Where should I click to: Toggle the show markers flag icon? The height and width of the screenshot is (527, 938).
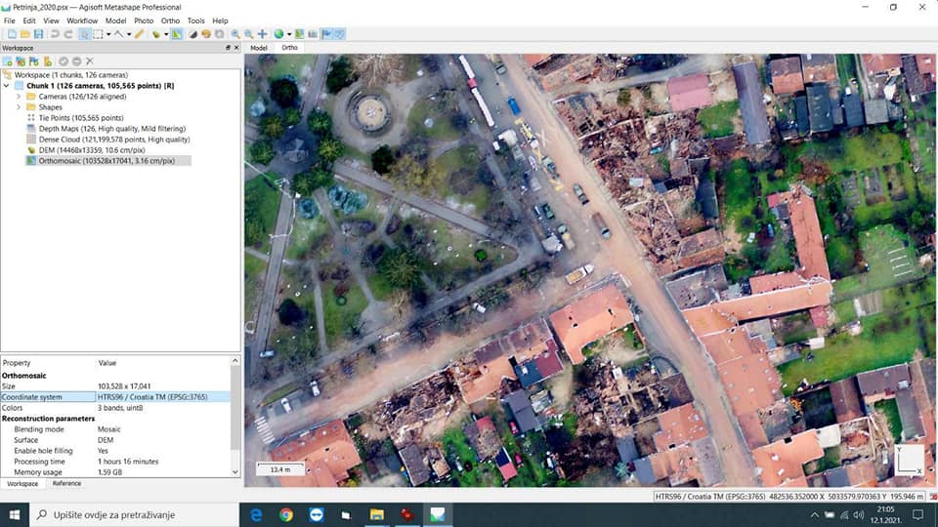coord(326,34)
